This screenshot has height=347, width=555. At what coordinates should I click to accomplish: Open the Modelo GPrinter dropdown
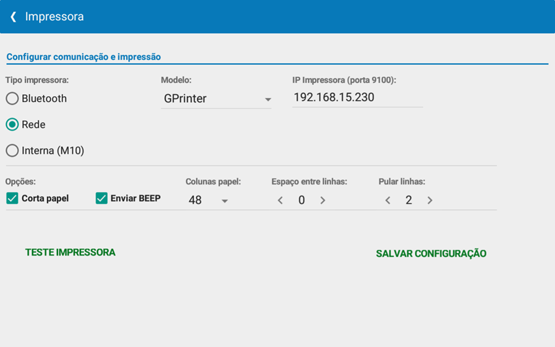[x=216, y=99]
